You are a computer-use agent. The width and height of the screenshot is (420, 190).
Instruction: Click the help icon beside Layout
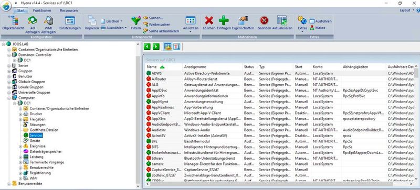[417, 10]
